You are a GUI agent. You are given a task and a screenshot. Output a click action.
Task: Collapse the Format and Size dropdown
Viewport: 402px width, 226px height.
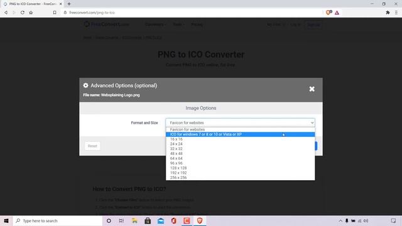tap(240, 123)
